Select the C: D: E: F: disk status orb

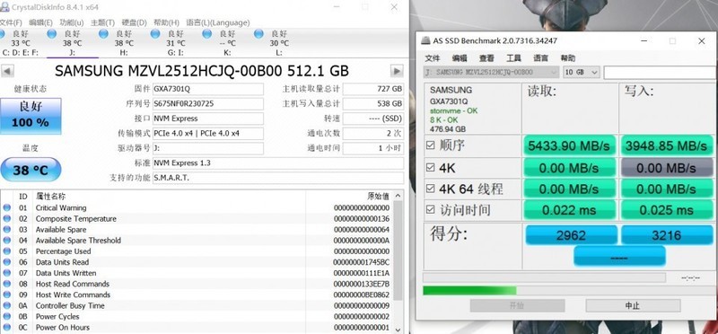[2, 33]
